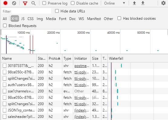Sort by Initiator column header

pyautogui.click(x=82, y=58)
